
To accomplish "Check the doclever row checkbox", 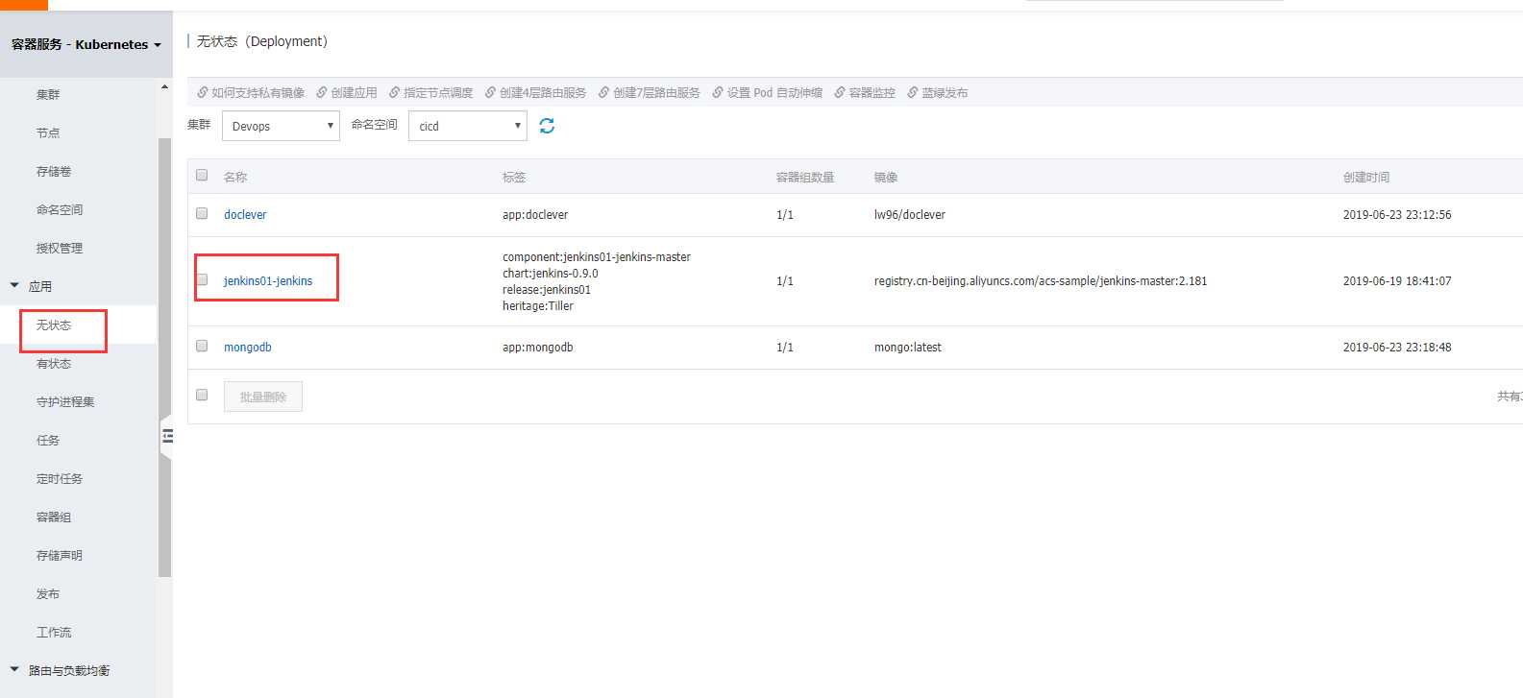I will point(202,213).
